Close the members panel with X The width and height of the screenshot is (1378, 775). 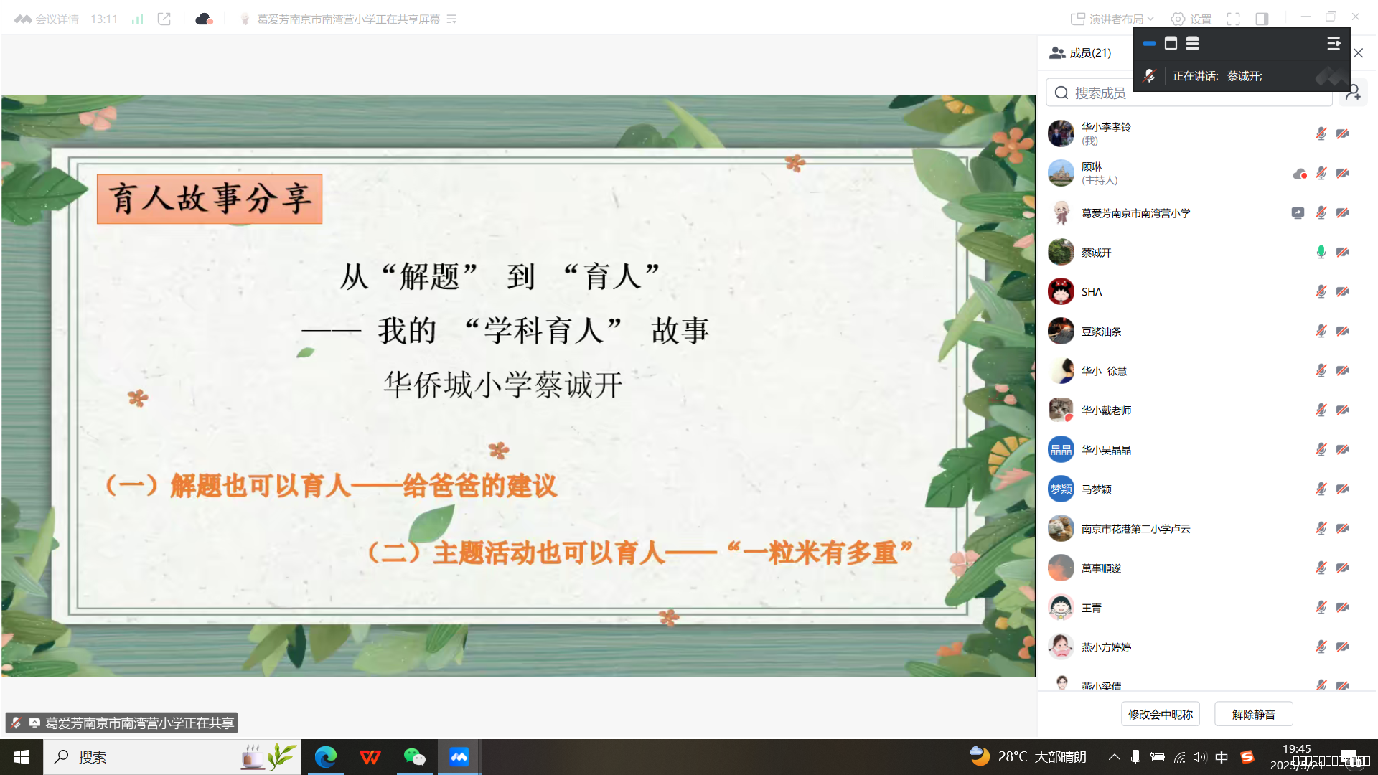[x=1359, y=53]
